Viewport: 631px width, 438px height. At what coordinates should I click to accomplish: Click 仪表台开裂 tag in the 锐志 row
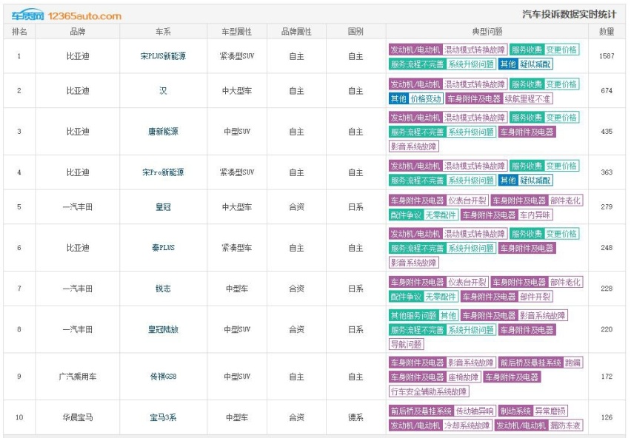pos(467,283)
